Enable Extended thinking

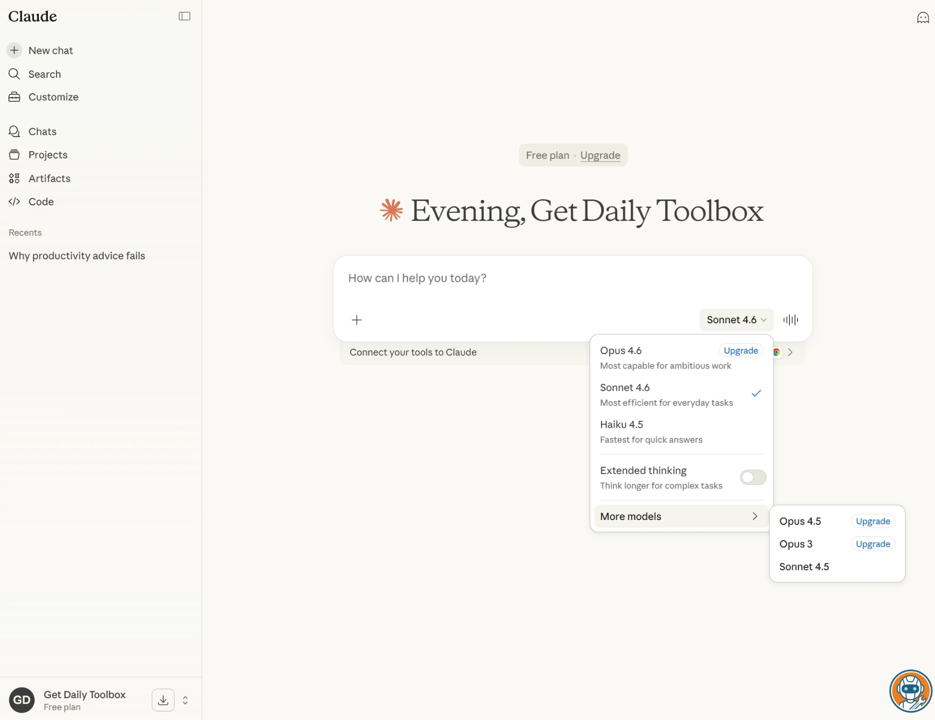[x=753, y=477]
